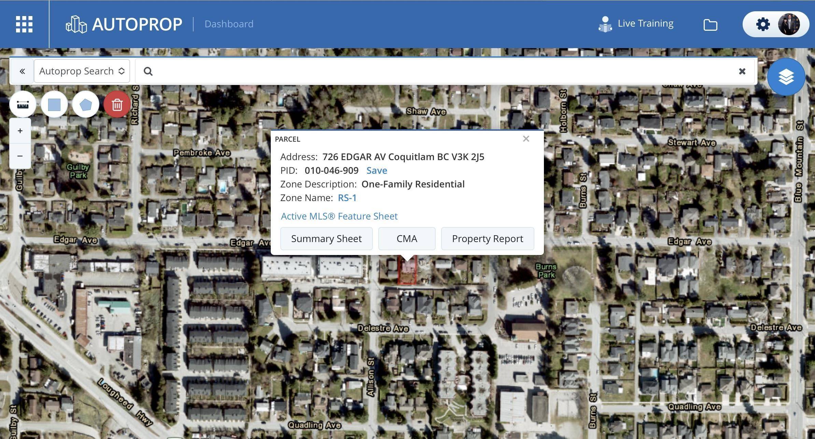Generate the Property Report

click(487, 239)
